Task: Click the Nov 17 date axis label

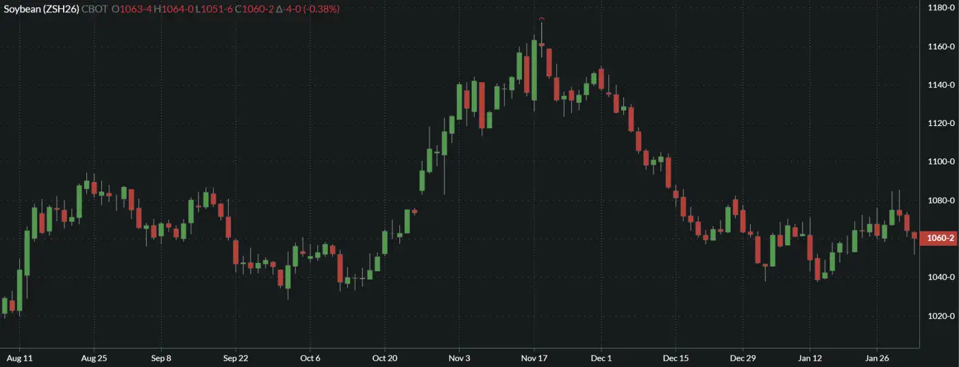Action: coord(534,358)
